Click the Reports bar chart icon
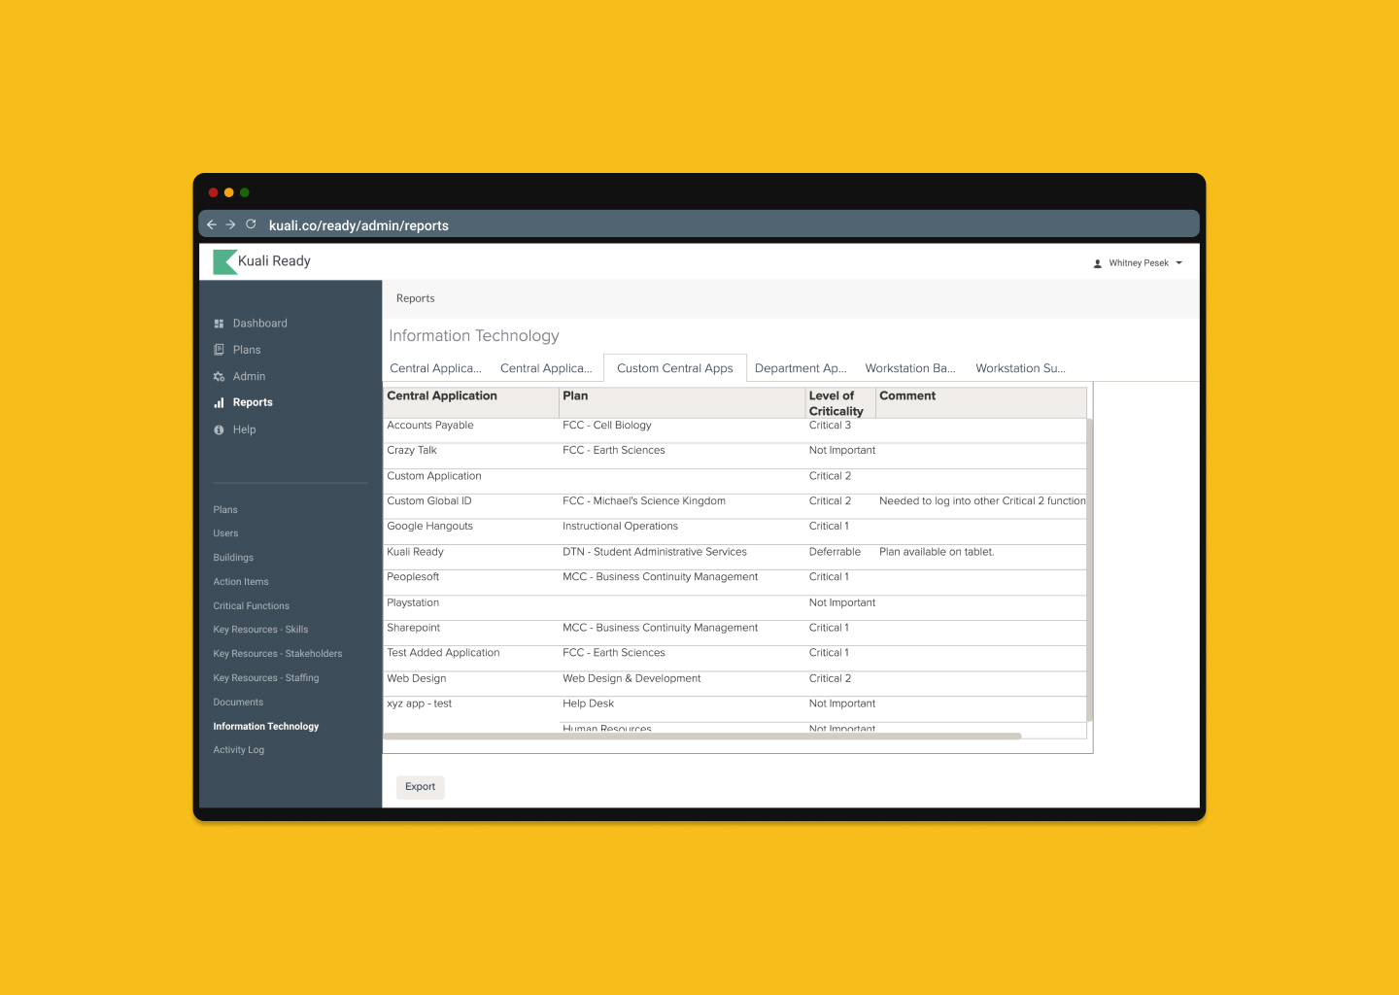 point(219,403)
